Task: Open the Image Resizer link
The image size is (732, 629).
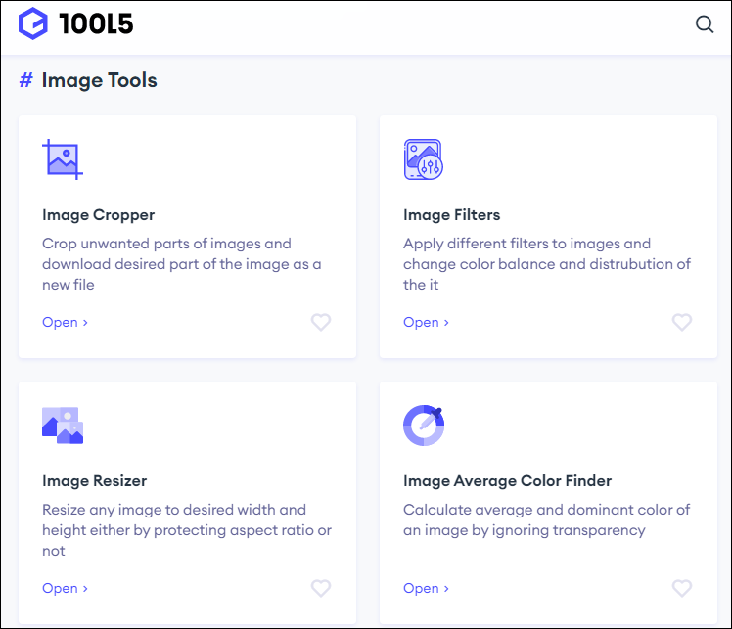Action: [x=65, y=588]
